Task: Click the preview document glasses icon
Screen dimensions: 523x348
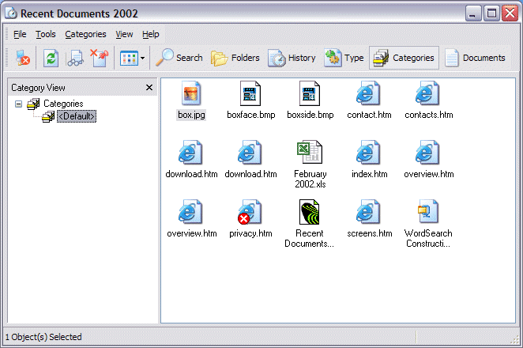Action: [75, 58]
